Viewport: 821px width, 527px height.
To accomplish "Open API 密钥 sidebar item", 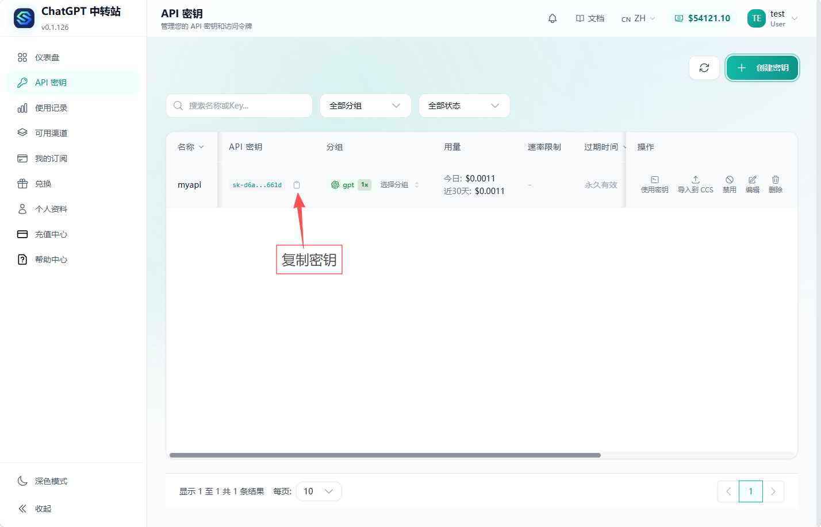I will point(73,83).
